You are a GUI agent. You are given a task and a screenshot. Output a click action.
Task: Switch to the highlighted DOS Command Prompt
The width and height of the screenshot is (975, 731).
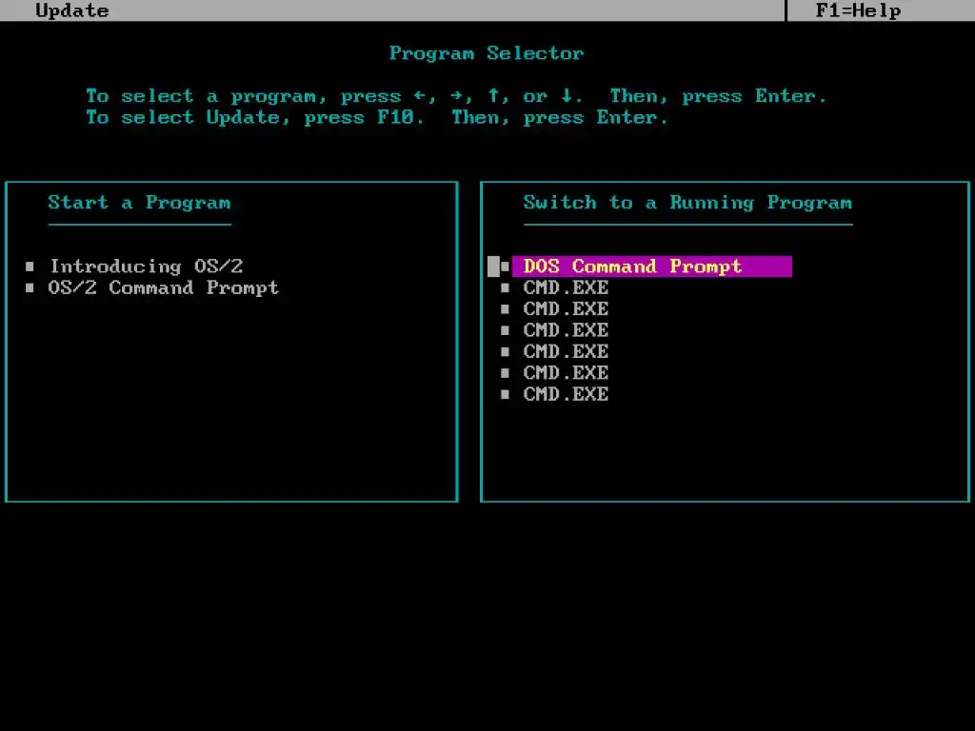click(x=651, y=267)
